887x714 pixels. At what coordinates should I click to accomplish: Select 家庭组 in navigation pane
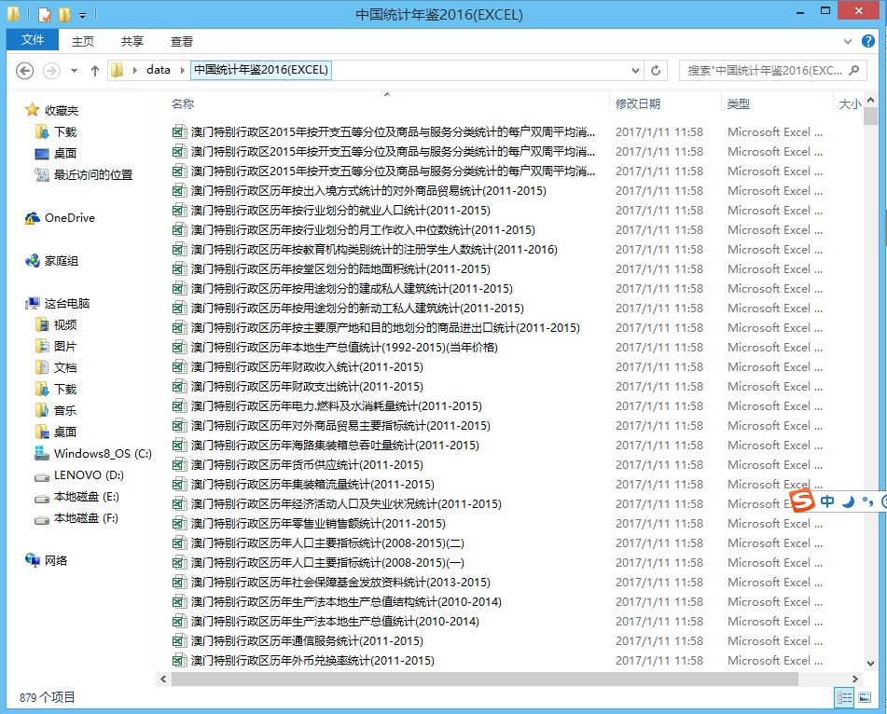(x=62, y=261)
